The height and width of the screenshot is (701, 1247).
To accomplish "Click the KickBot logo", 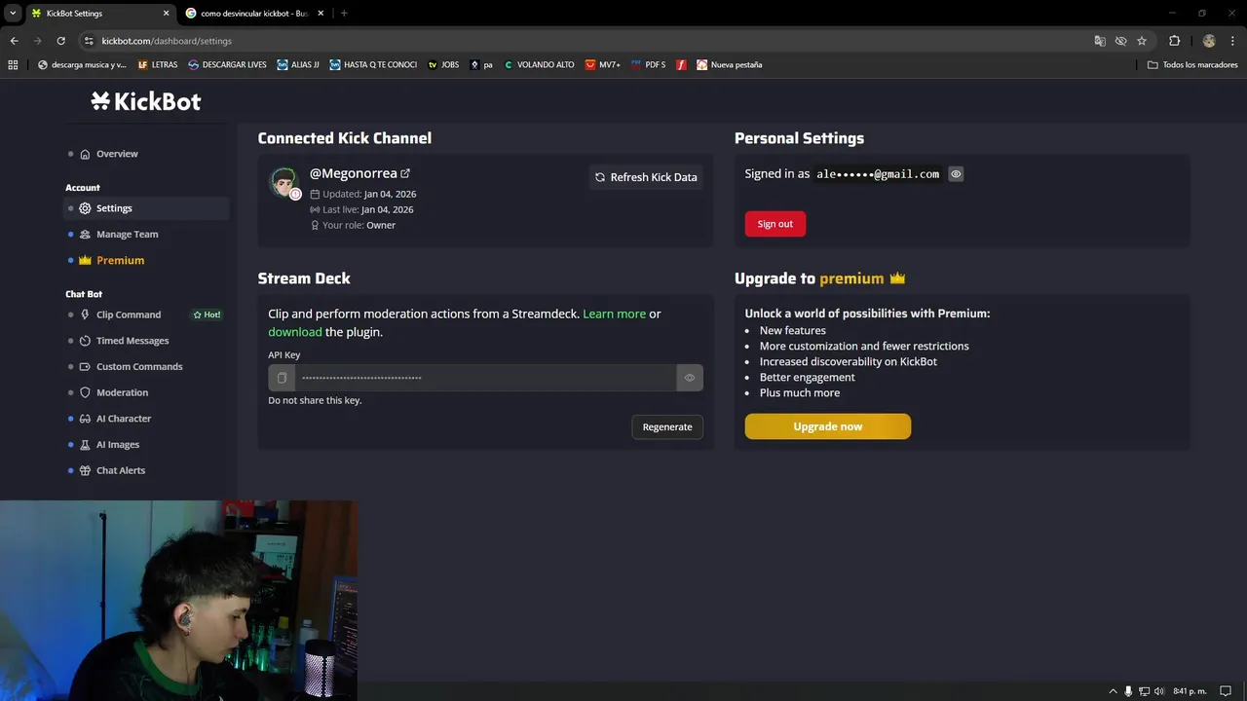I will tap(146, 101).
